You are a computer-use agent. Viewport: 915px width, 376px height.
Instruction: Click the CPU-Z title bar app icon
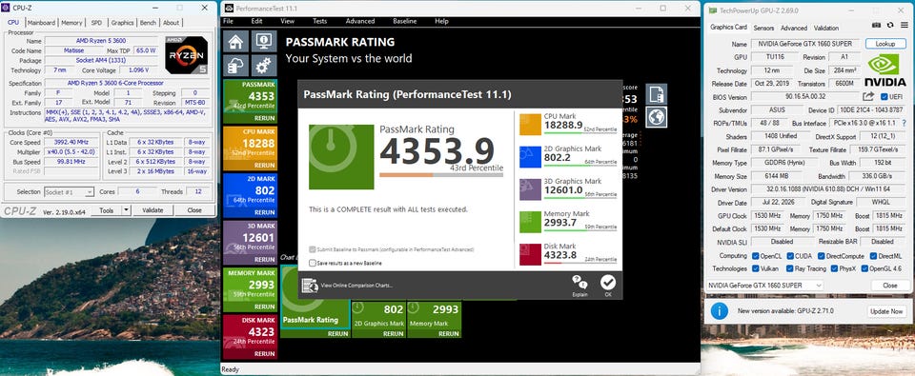6,8
